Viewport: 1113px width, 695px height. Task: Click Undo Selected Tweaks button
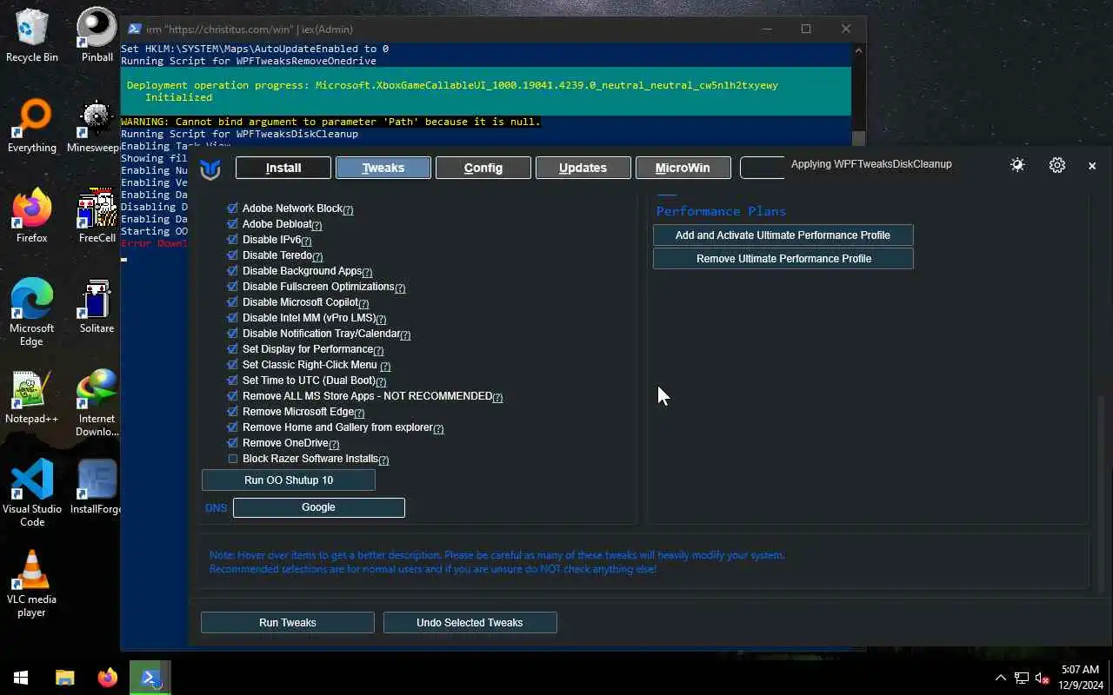[470, 623]
